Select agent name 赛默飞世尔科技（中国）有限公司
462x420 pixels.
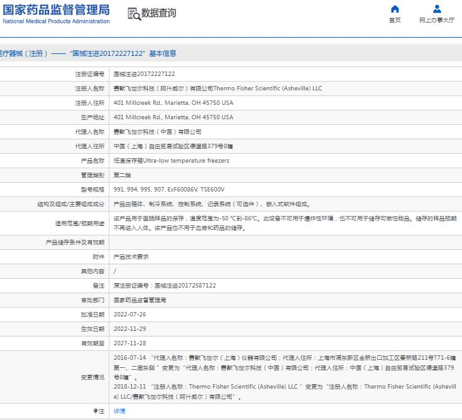(x=157, y=132)
